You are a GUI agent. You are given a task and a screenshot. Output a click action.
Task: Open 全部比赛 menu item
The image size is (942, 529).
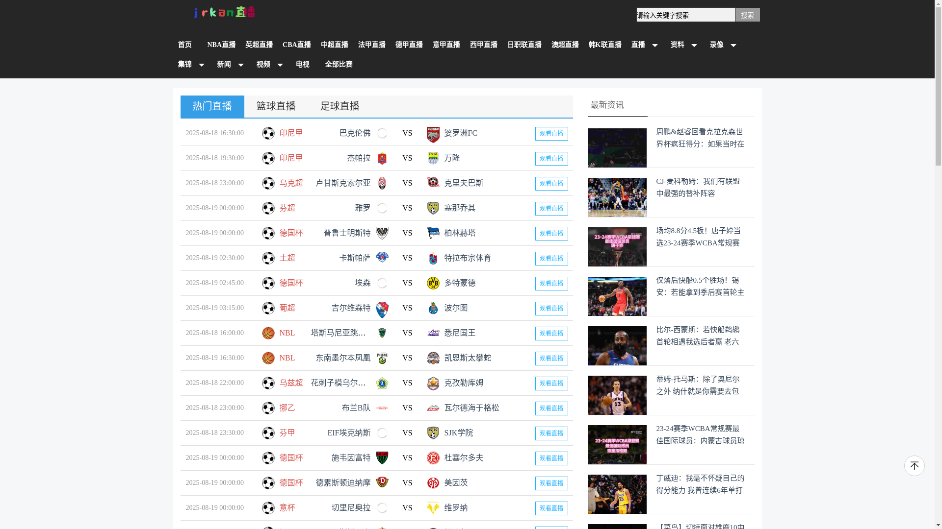pos(339,65)
